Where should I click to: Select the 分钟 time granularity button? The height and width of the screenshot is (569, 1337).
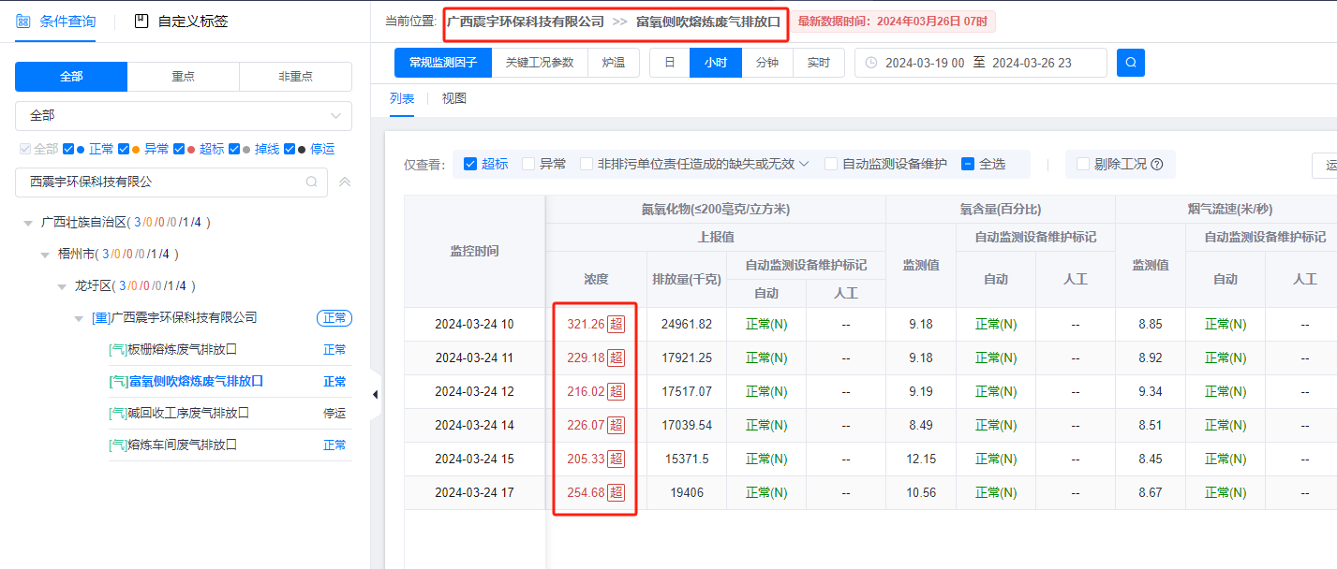767,63
